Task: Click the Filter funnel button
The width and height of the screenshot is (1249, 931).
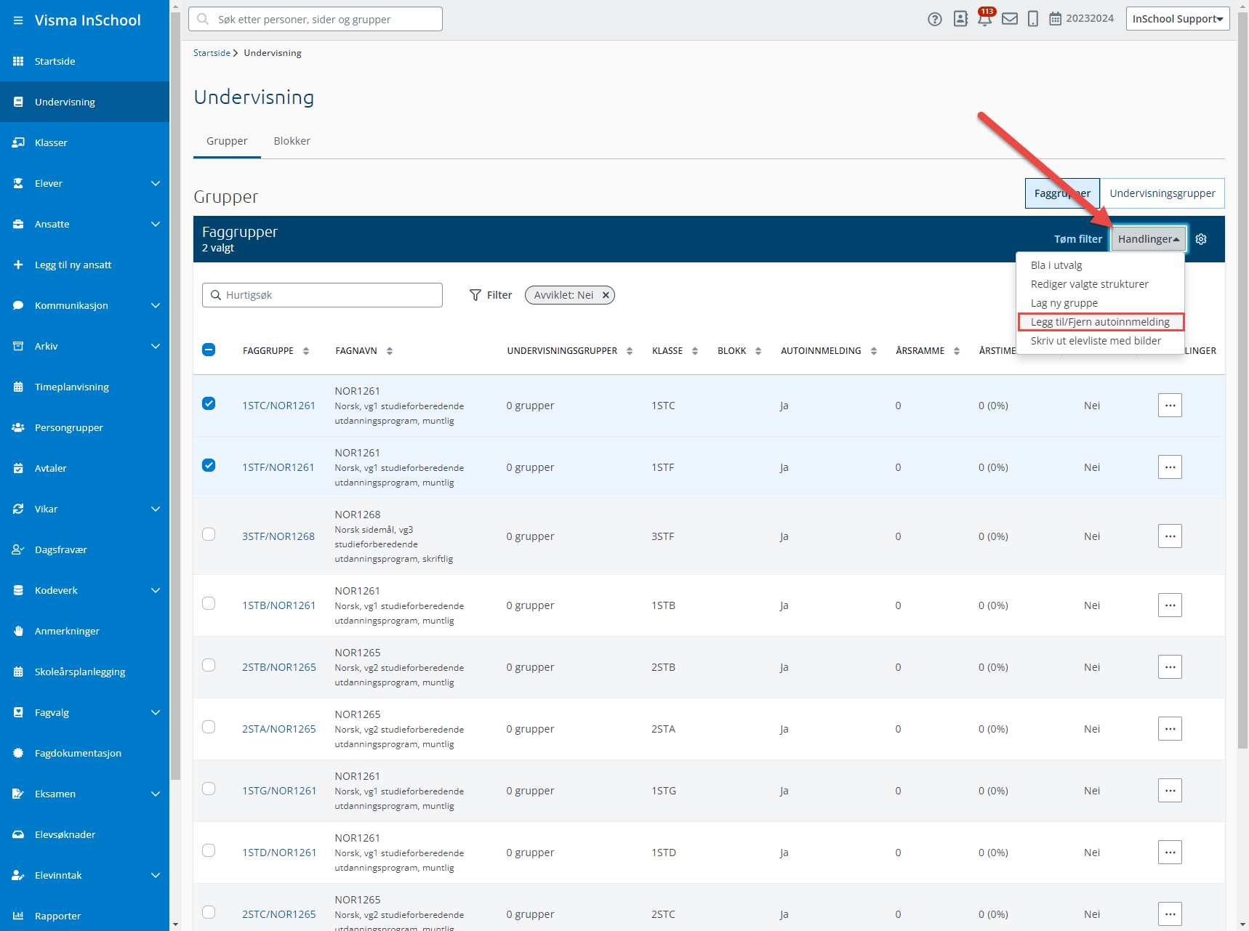Action: [491, 295]
